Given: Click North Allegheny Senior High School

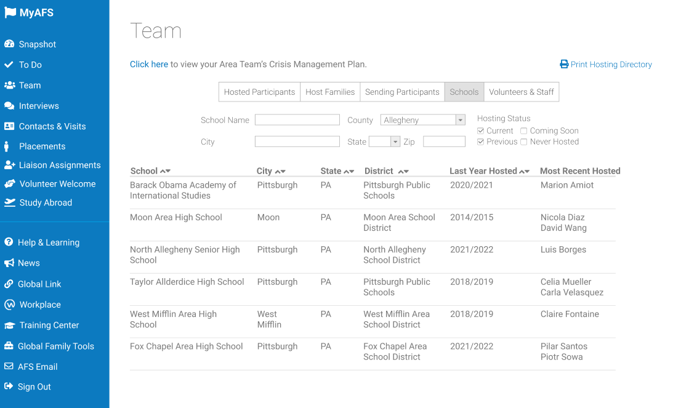Looking at the screenshot, I should pos(185,255).
